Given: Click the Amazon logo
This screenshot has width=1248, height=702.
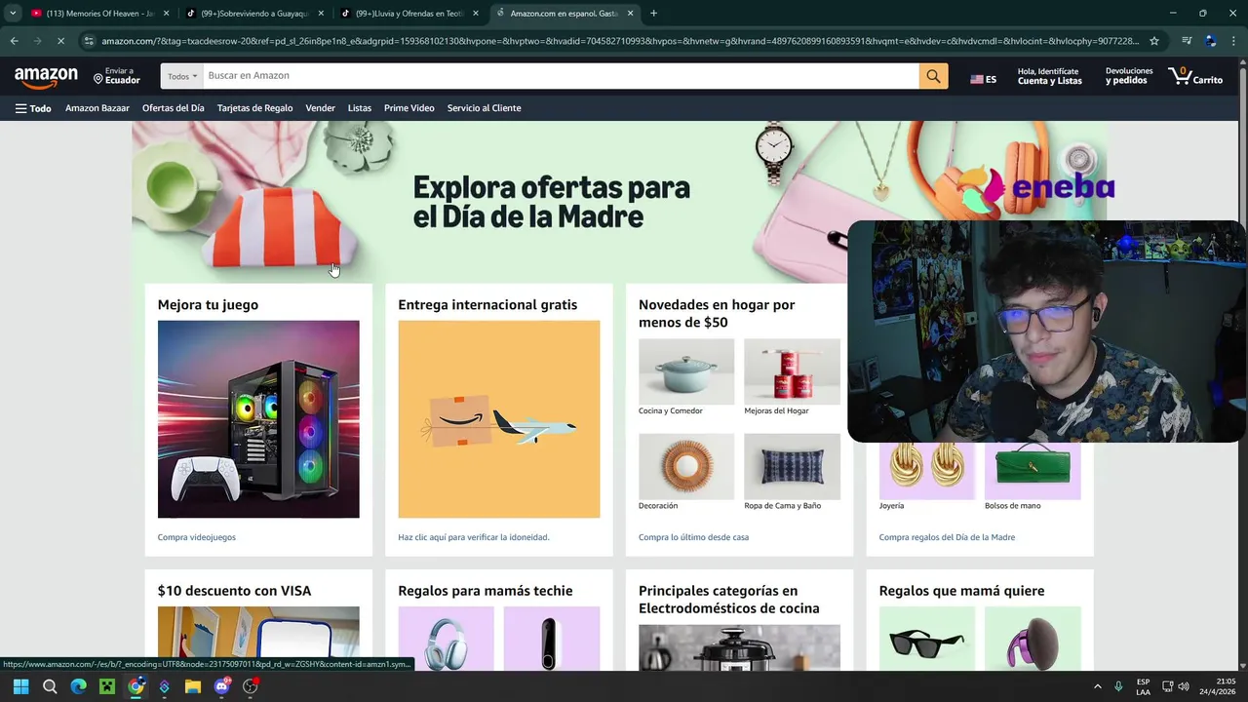Looking at the screenshot, I should [46, 77].
